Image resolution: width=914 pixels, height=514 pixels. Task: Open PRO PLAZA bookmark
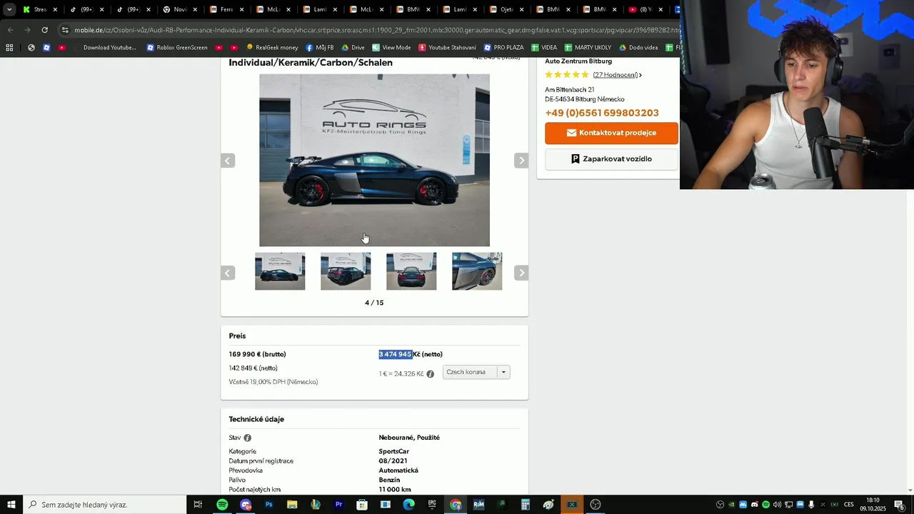[503, 48]
